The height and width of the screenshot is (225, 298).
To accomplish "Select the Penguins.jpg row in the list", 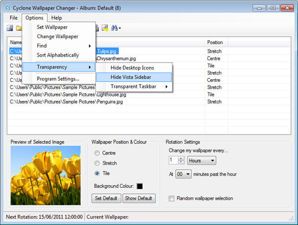I will pos(67,102).
